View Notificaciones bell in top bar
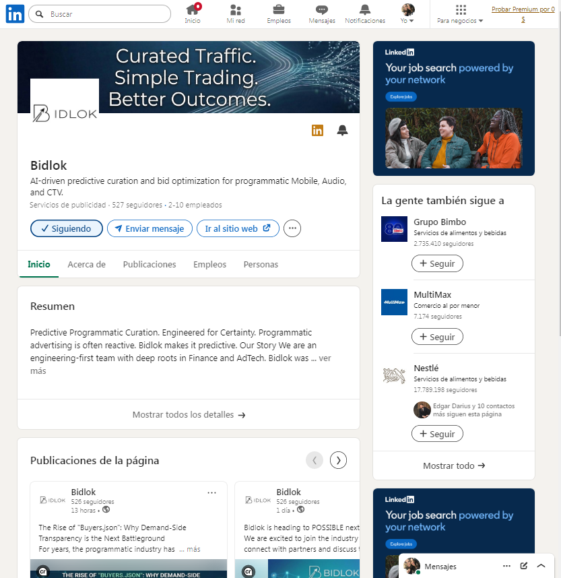The height and width of the screenshot is (578, 561). coord(365,14)
